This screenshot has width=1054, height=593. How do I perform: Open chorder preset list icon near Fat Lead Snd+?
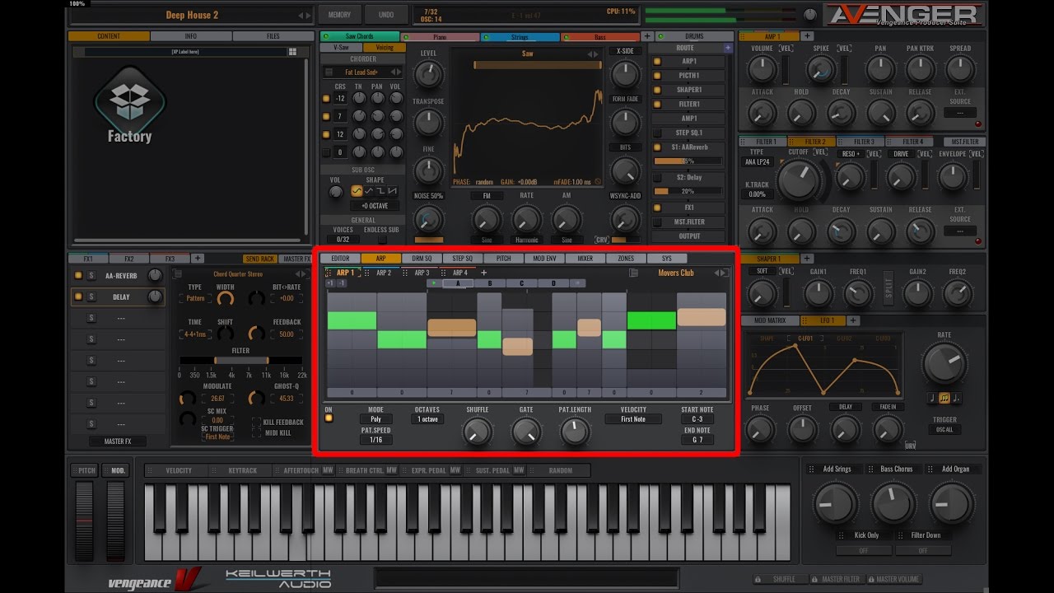click(x=327, y=72)
